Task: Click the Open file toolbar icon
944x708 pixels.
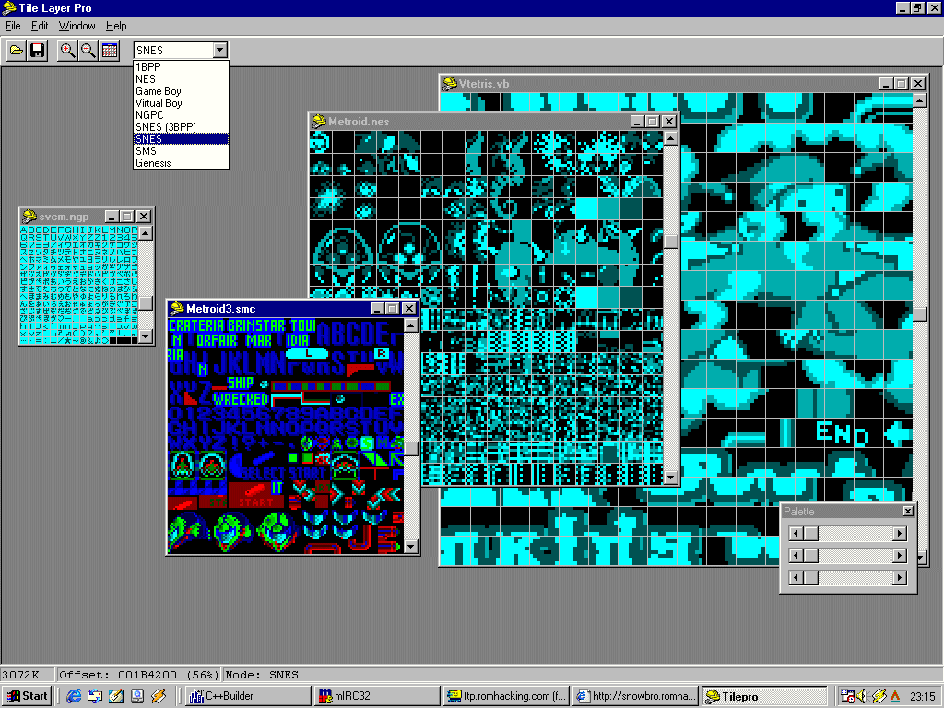Action: pyautogui.click(x=17, y=51)
